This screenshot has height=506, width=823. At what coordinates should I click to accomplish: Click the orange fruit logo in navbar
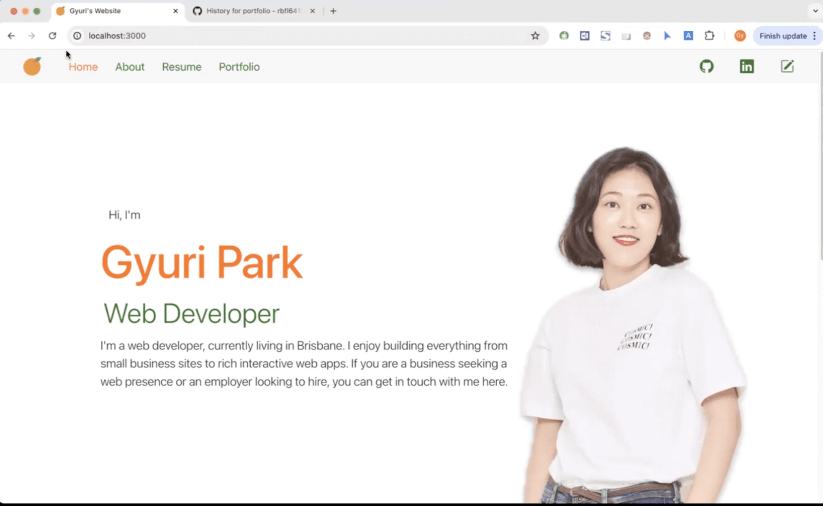pyautogui.click(x=32, y=66)
